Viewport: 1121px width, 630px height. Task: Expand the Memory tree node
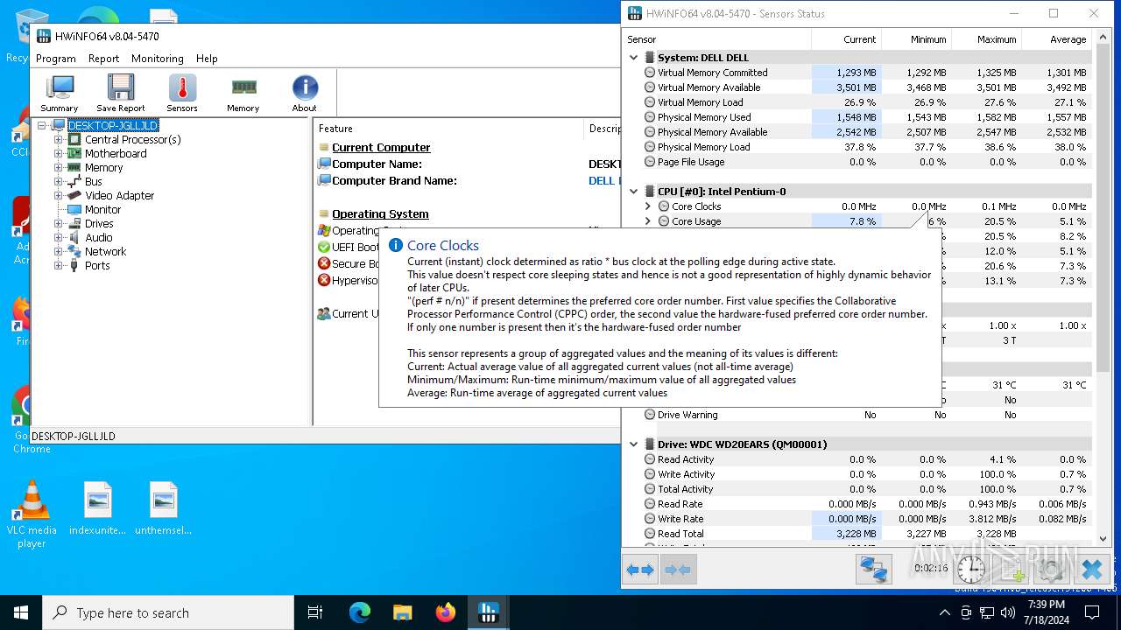click(x=59, y=167)
